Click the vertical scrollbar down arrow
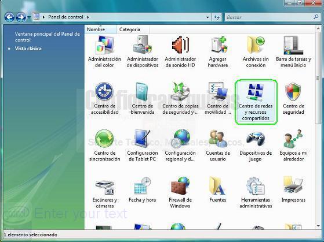This screenshot has width=324, height=242. (318, 226)
